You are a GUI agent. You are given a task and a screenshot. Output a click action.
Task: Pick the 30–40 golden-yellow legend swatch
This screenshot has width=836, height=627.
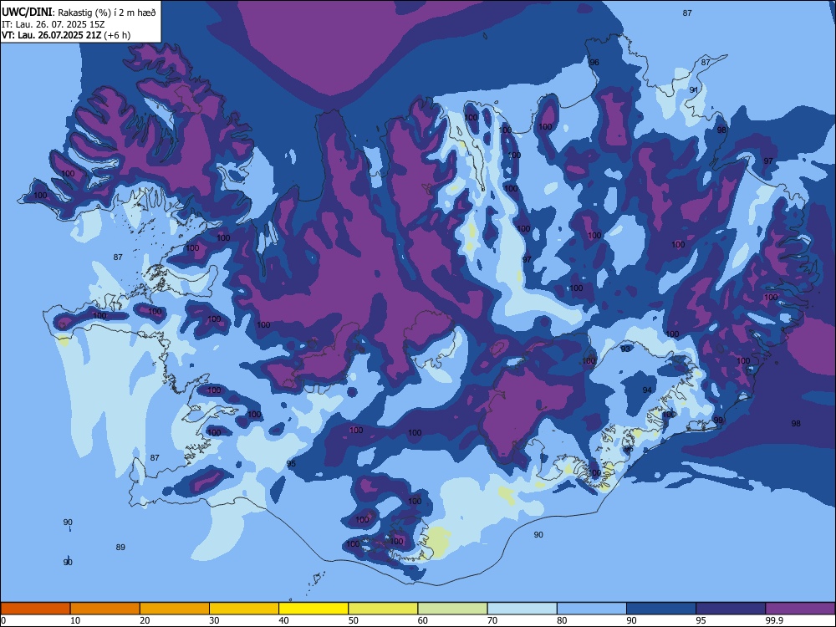tap(244, 609)
